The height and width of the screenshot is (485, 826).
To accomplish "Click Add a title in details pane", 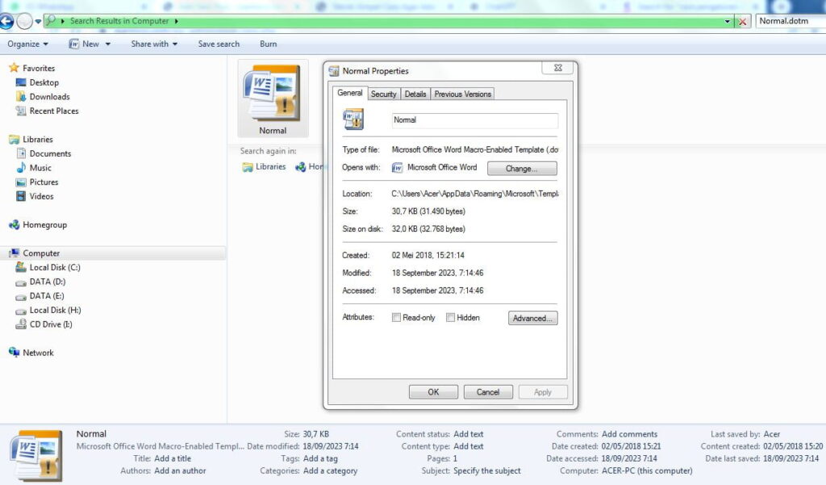I will click(173, 458).
